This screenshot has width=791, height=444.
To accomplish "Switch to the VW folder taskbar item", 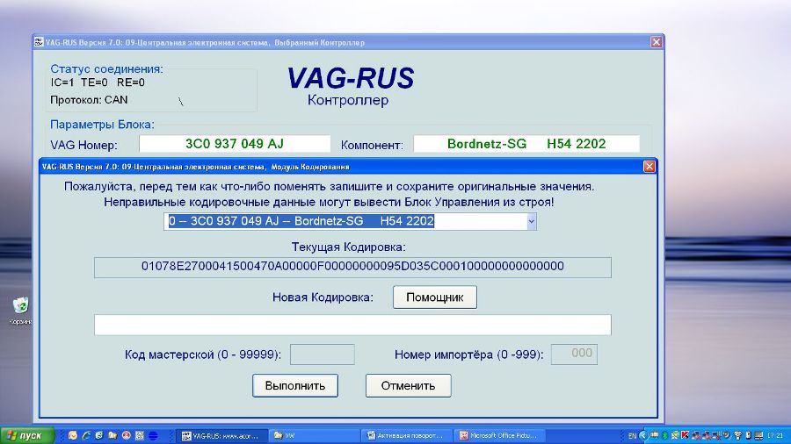I will coord(312,435).
